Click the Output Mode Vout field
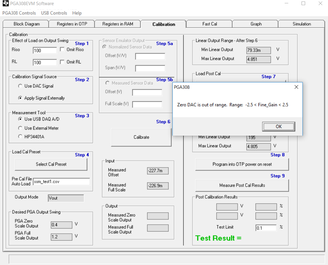Screen dimensions: 328x265 (66, 198)
